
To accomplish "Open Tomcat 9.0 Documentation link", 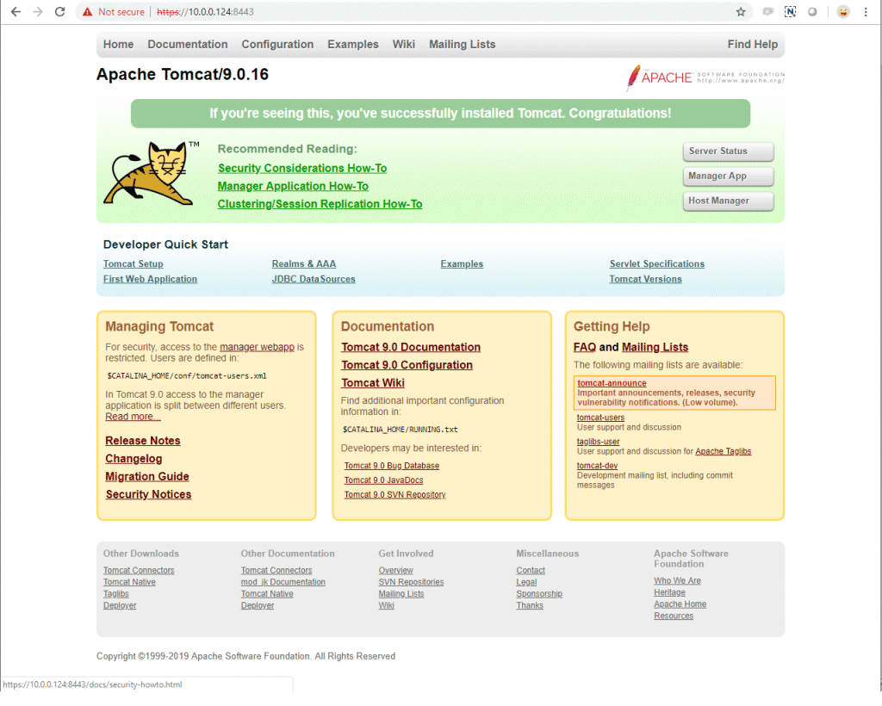I will [x=411, y=347].
